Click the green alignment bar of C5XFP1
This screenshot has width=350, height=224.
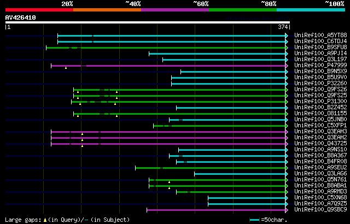click(219, 126)
